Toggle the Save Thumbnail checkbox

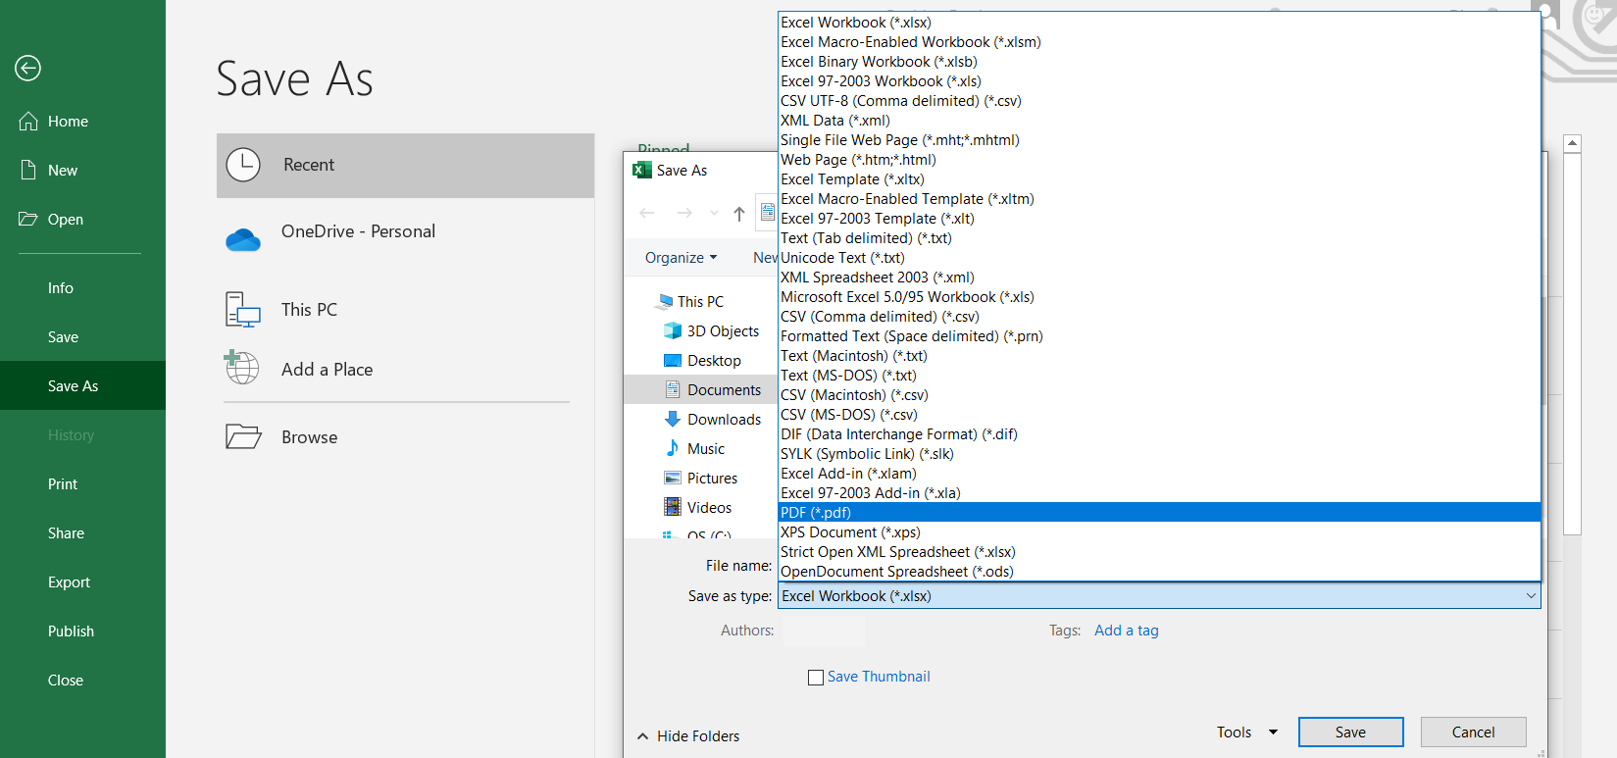point(816,678)
